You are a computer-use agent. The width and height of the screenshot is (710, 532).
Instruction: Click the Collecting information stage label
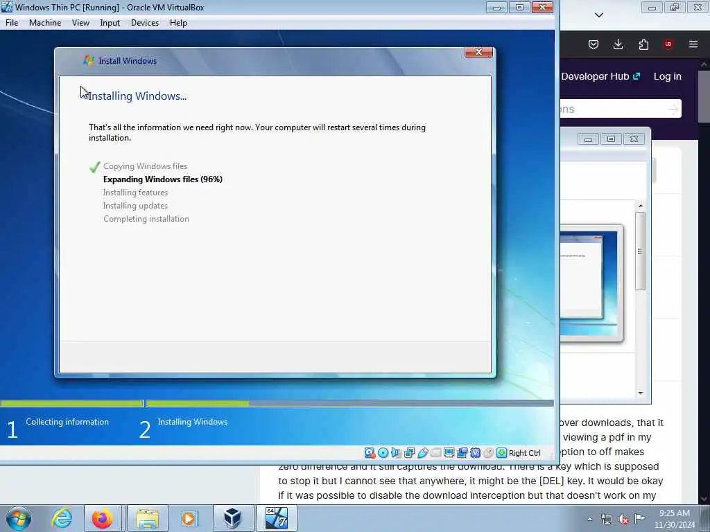click(67, 422)
